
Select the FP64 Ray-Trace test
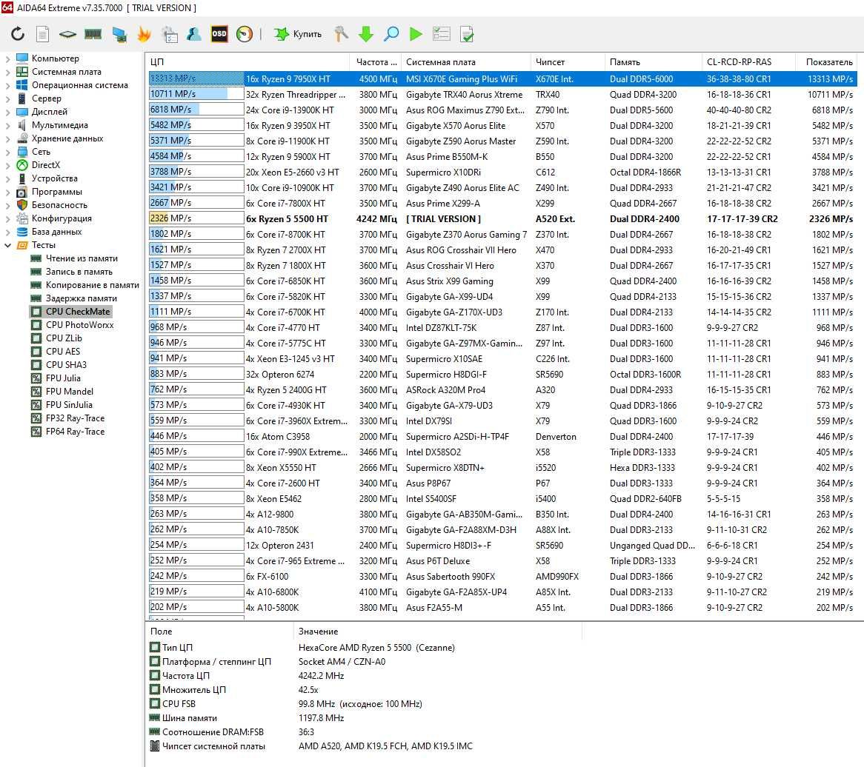click(75, 432)
